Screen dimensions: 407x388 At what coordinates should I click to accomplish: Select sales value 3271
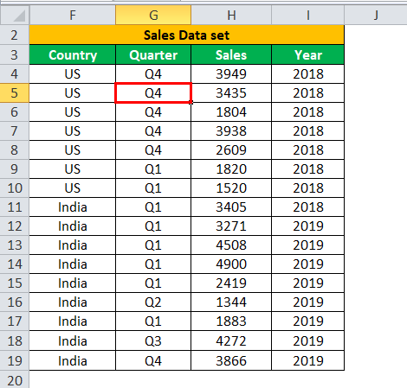tap(231, 226)
